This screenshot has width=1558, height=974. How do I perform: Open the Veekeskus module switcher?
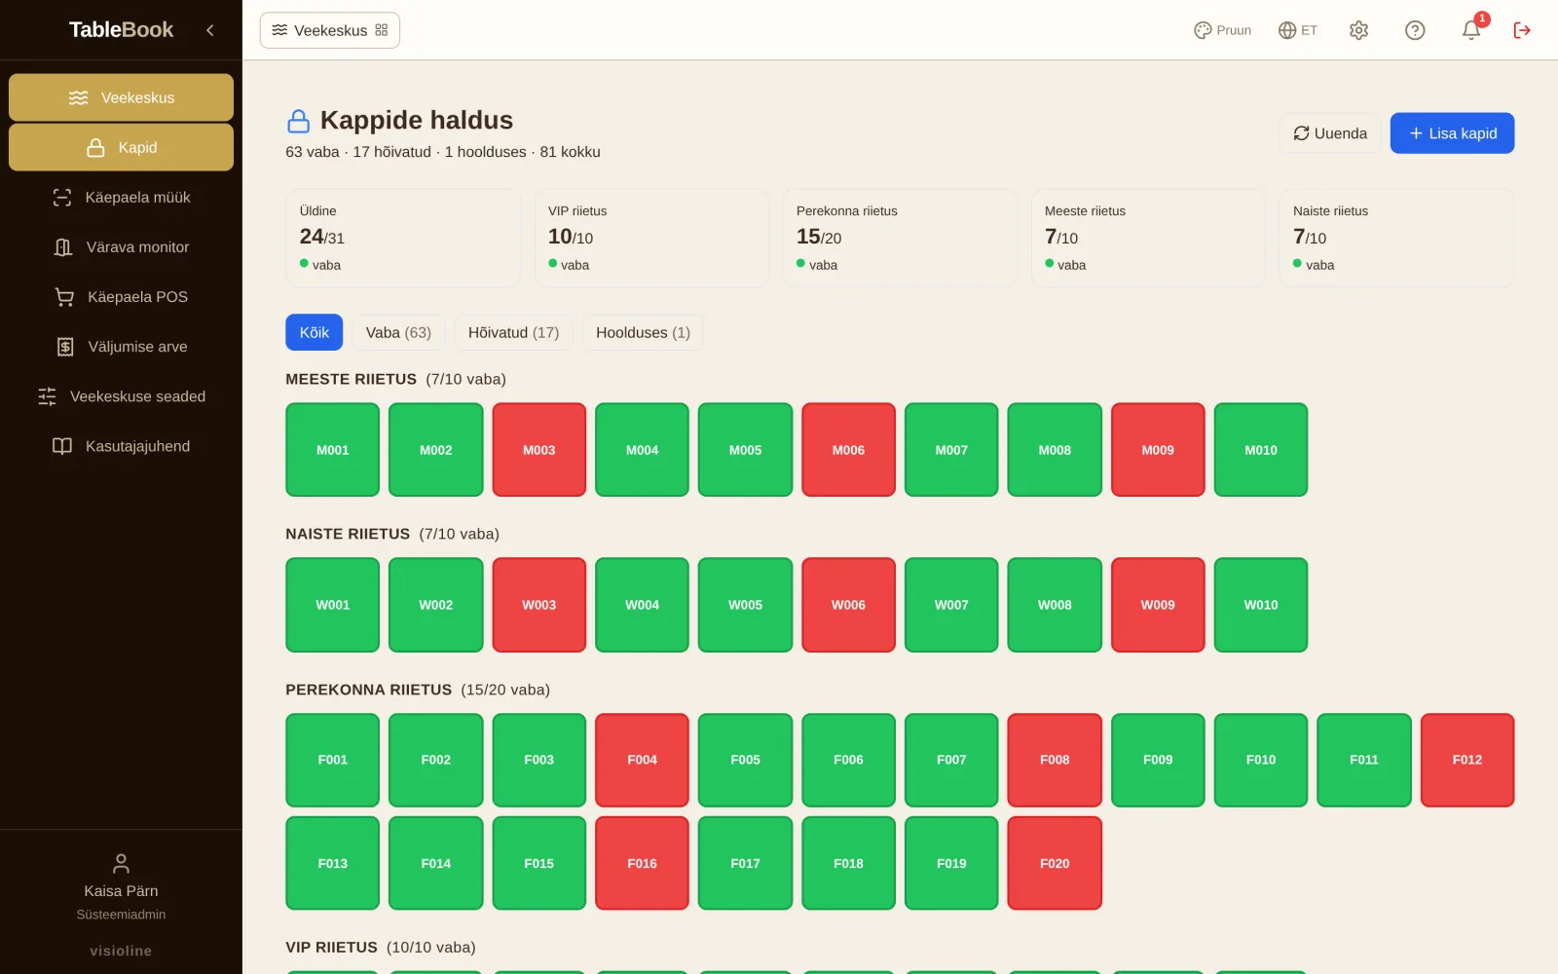tap(330, 30)
